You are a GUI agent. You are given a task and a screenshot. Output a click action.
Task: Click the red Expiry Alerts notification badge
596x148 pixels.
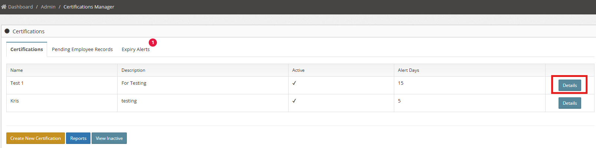pyautogui.click(x=153, y=43)
